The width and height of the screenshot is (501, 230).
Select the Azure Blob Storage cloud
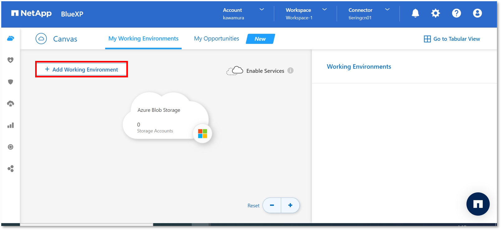166,116
